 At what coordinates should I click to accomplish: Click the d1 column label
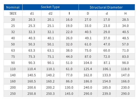pyautogui.click(x=32, y=13)
